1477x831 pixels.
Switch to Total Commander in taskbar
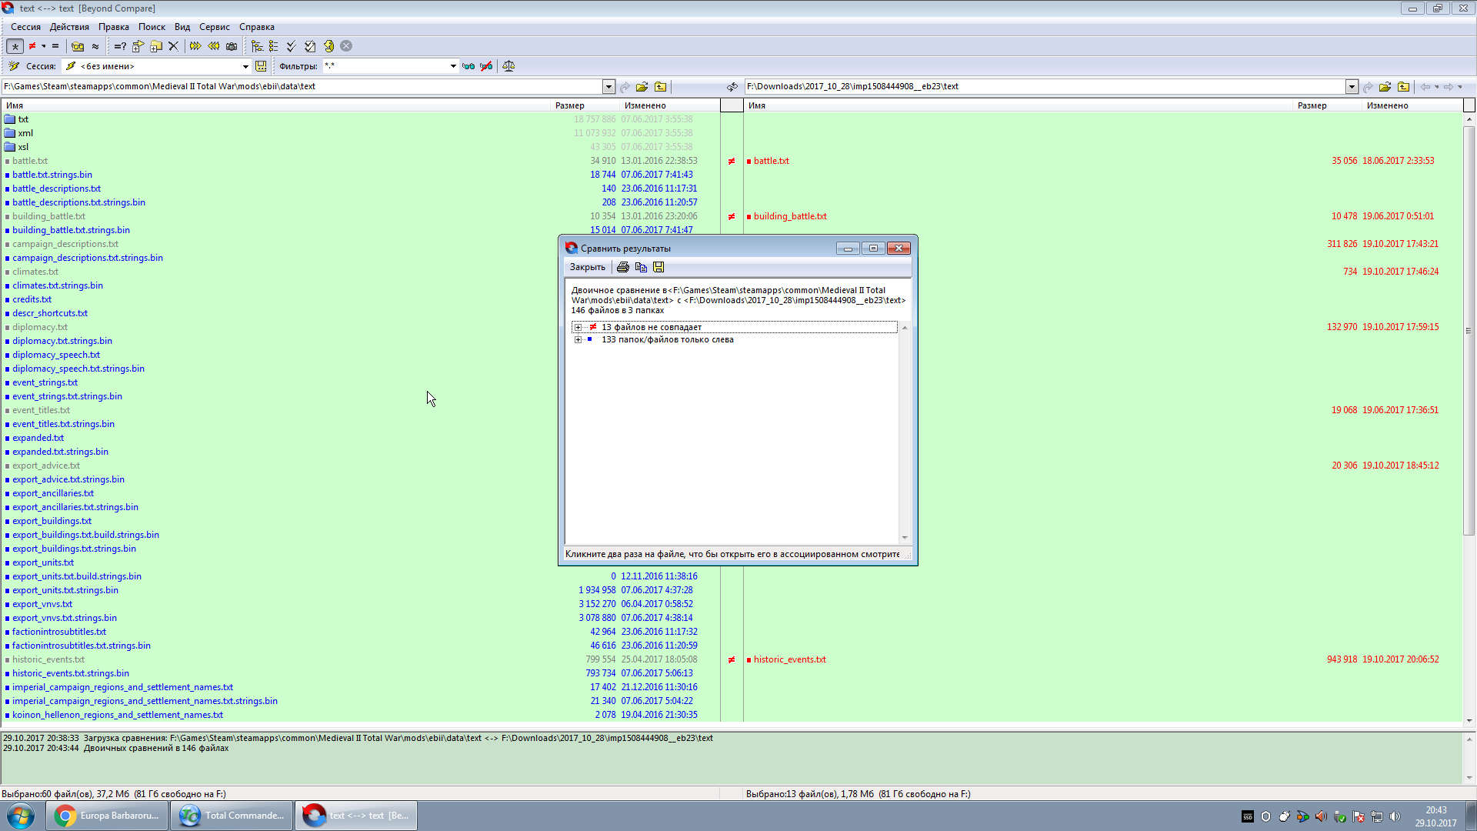pyautogui.click(x=233, y=816)
